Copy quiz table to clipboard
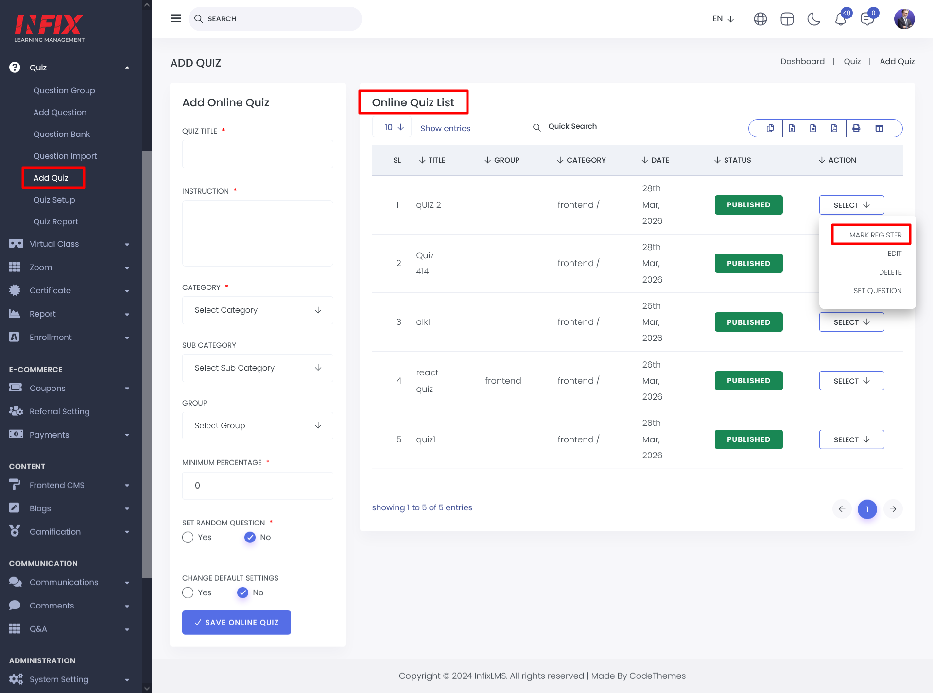The image size is (933, 693). click(770, 128)
